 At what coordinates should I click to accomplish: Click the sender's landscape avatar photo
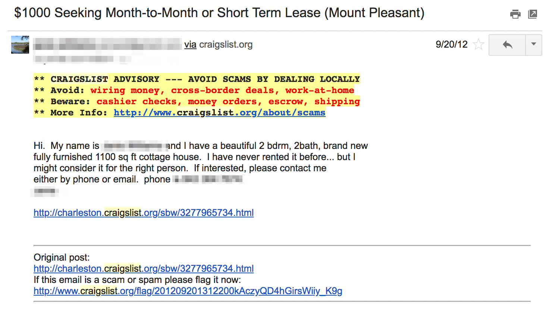pyautogui.click(x=20, y=45)
